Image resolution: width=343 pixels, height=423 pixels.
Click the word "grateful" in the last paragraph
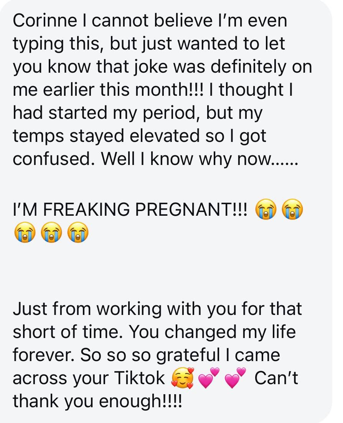[194, 355]
